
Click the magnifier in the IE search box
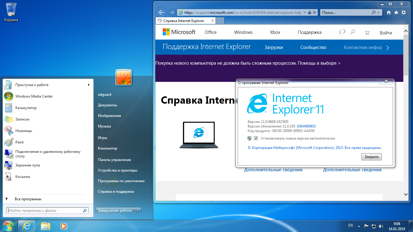[x=374, y=13]
